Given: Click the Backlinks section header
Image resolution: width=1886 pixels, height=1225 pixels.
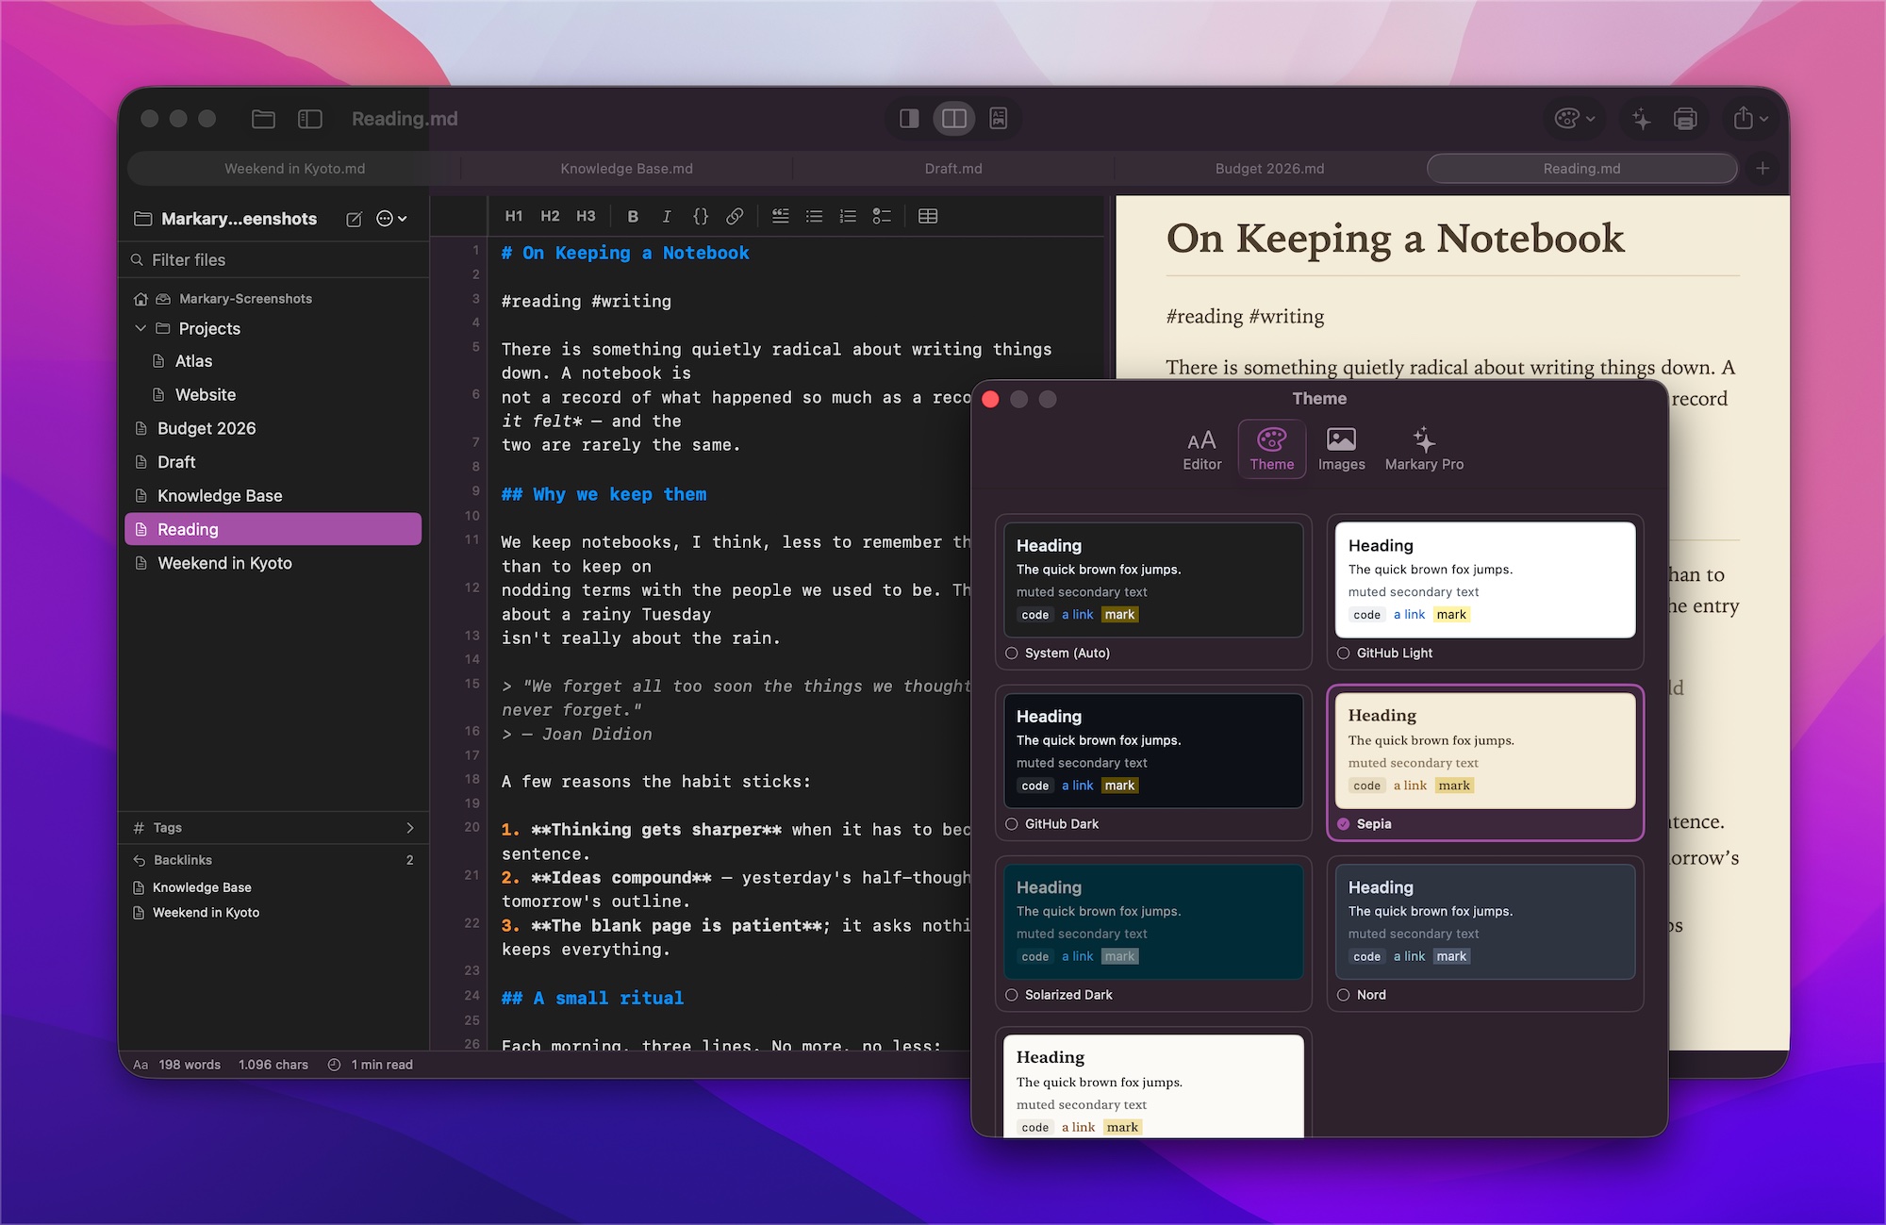Looking at the screenshot, I should pyautogui.click(x=273, y=860).
